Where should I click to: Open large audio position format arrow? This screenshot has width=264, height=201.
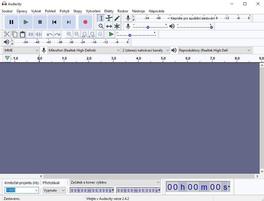[x=229, y=187]
